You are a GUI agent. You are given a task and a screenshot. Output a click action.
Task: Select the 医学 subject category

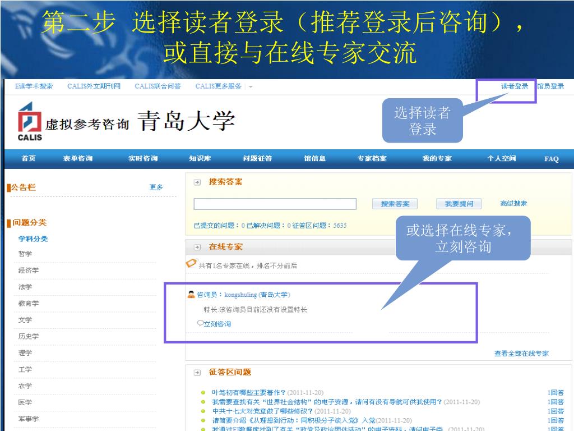pyautogui.click(x=25, y=402)
